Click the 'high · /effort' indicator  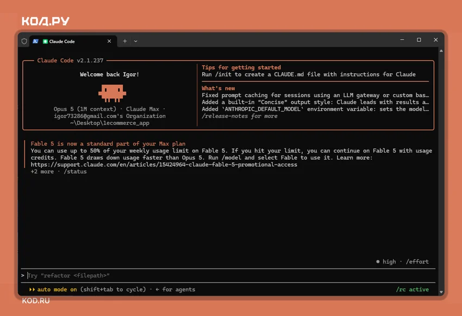coord(402,262)
